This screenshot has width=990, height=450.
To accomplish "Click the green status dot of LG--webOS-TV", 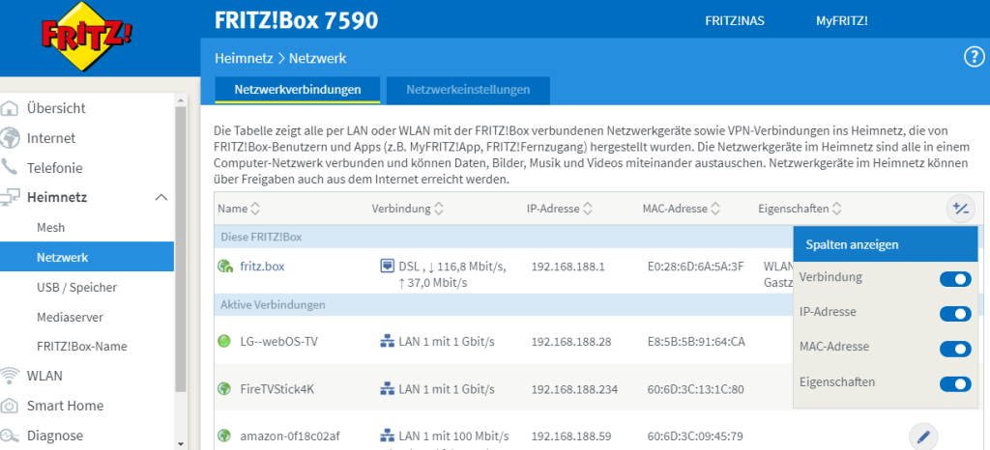I will tap(224, 342).
